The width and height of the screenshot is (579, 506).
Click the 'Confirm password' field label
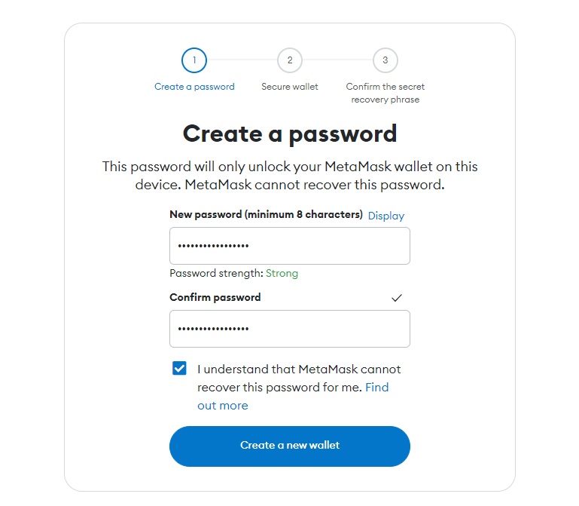pyautogui.click(x=215, y=297)
